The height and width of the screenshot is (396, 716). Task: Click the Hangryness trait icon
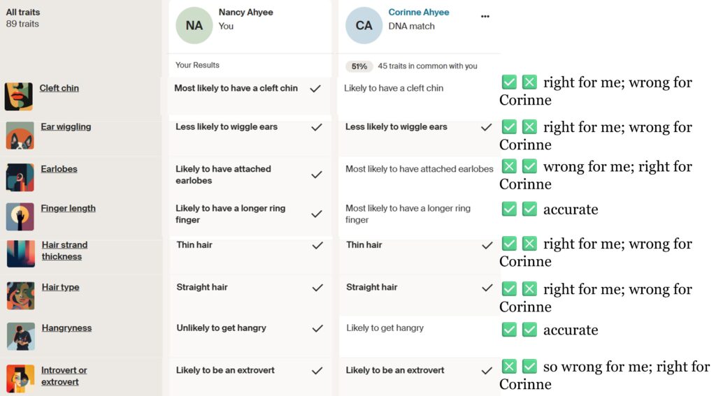pyautogui.click(x=20, y=336)
